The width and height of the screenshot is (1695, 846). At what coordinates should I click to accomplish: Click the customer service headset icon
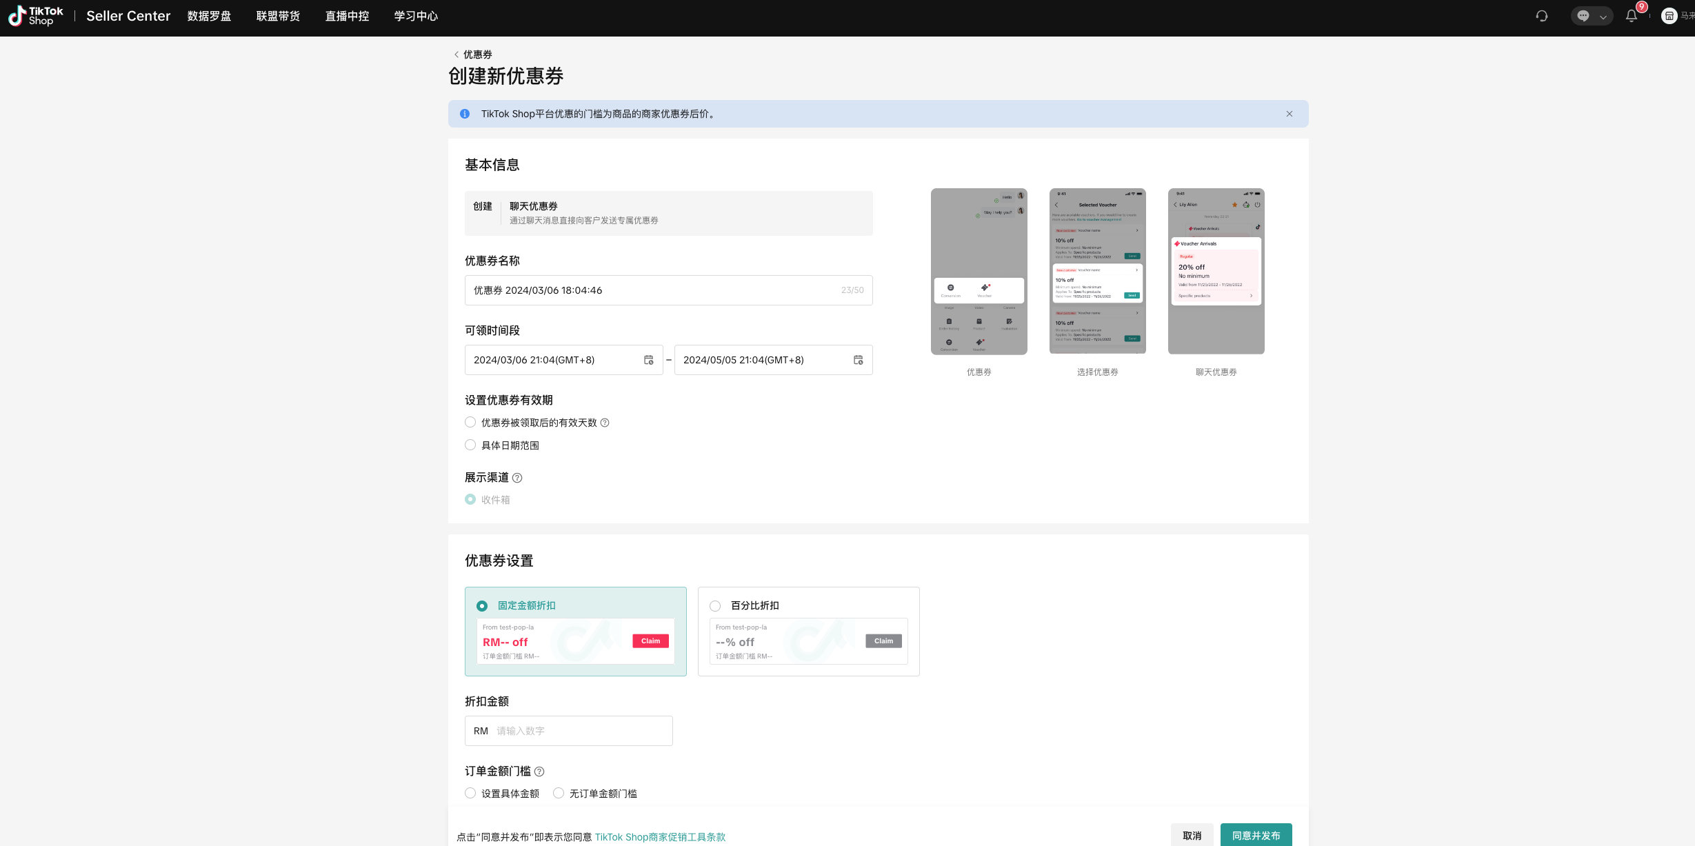click(x=1542, y=16)
